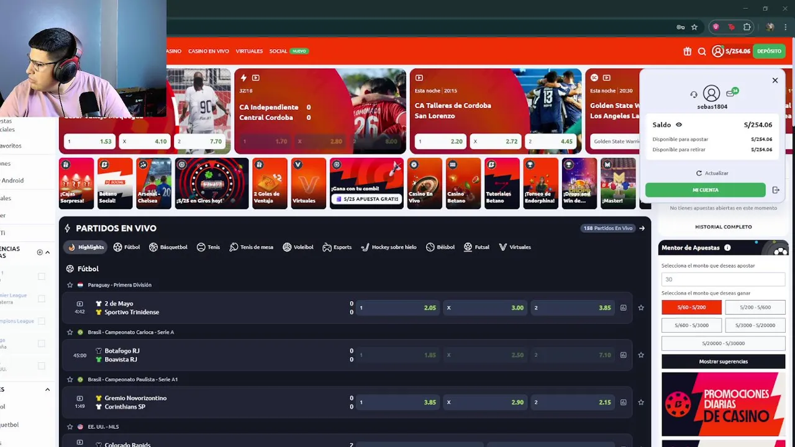Favorite Paraguay Primera División league star

[70, 285]
